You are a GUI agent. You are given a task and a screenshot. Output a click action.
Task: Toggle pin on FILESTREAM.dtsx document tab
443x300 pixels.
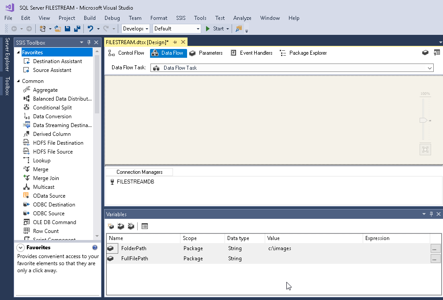pyautogui.click(x=175, y=42)
